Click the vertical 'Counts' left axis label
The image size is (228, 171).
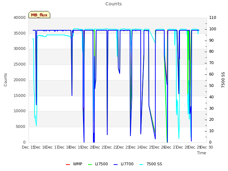(5, 80)
